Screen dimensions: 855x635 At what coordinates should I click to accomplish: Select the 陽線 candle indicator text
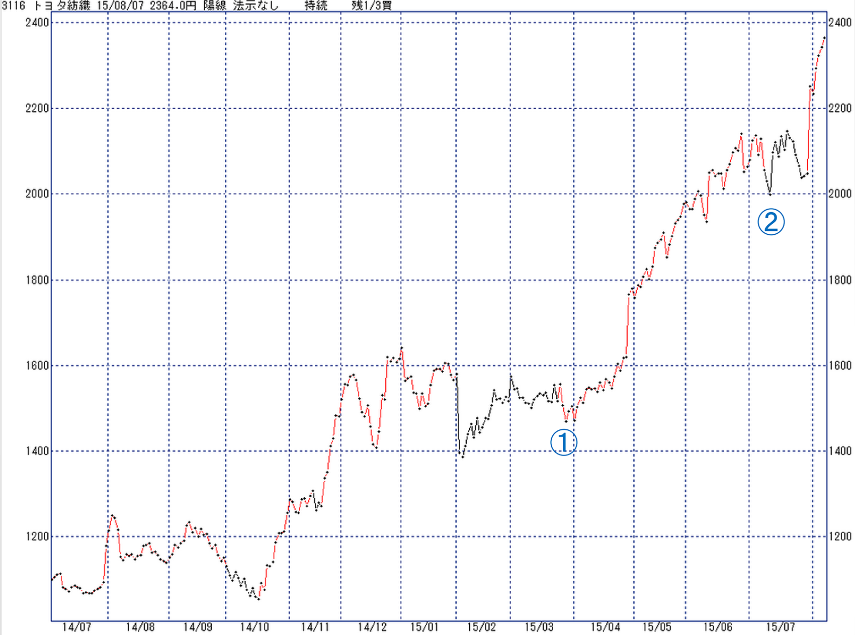tap(215, 6)
